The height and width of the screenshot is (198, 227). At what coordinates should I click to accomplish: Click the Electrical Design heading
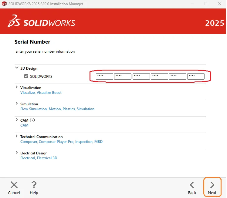pyautogui.click(x=34, y=153)
